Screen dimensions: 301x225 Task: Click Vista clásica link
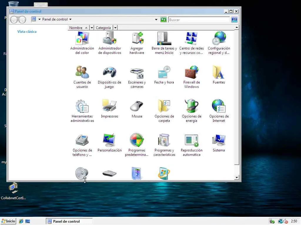(x=27, y=32)
